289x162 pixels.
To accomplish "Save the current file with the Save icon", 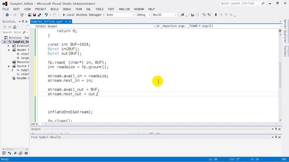I will pos(34,15).
